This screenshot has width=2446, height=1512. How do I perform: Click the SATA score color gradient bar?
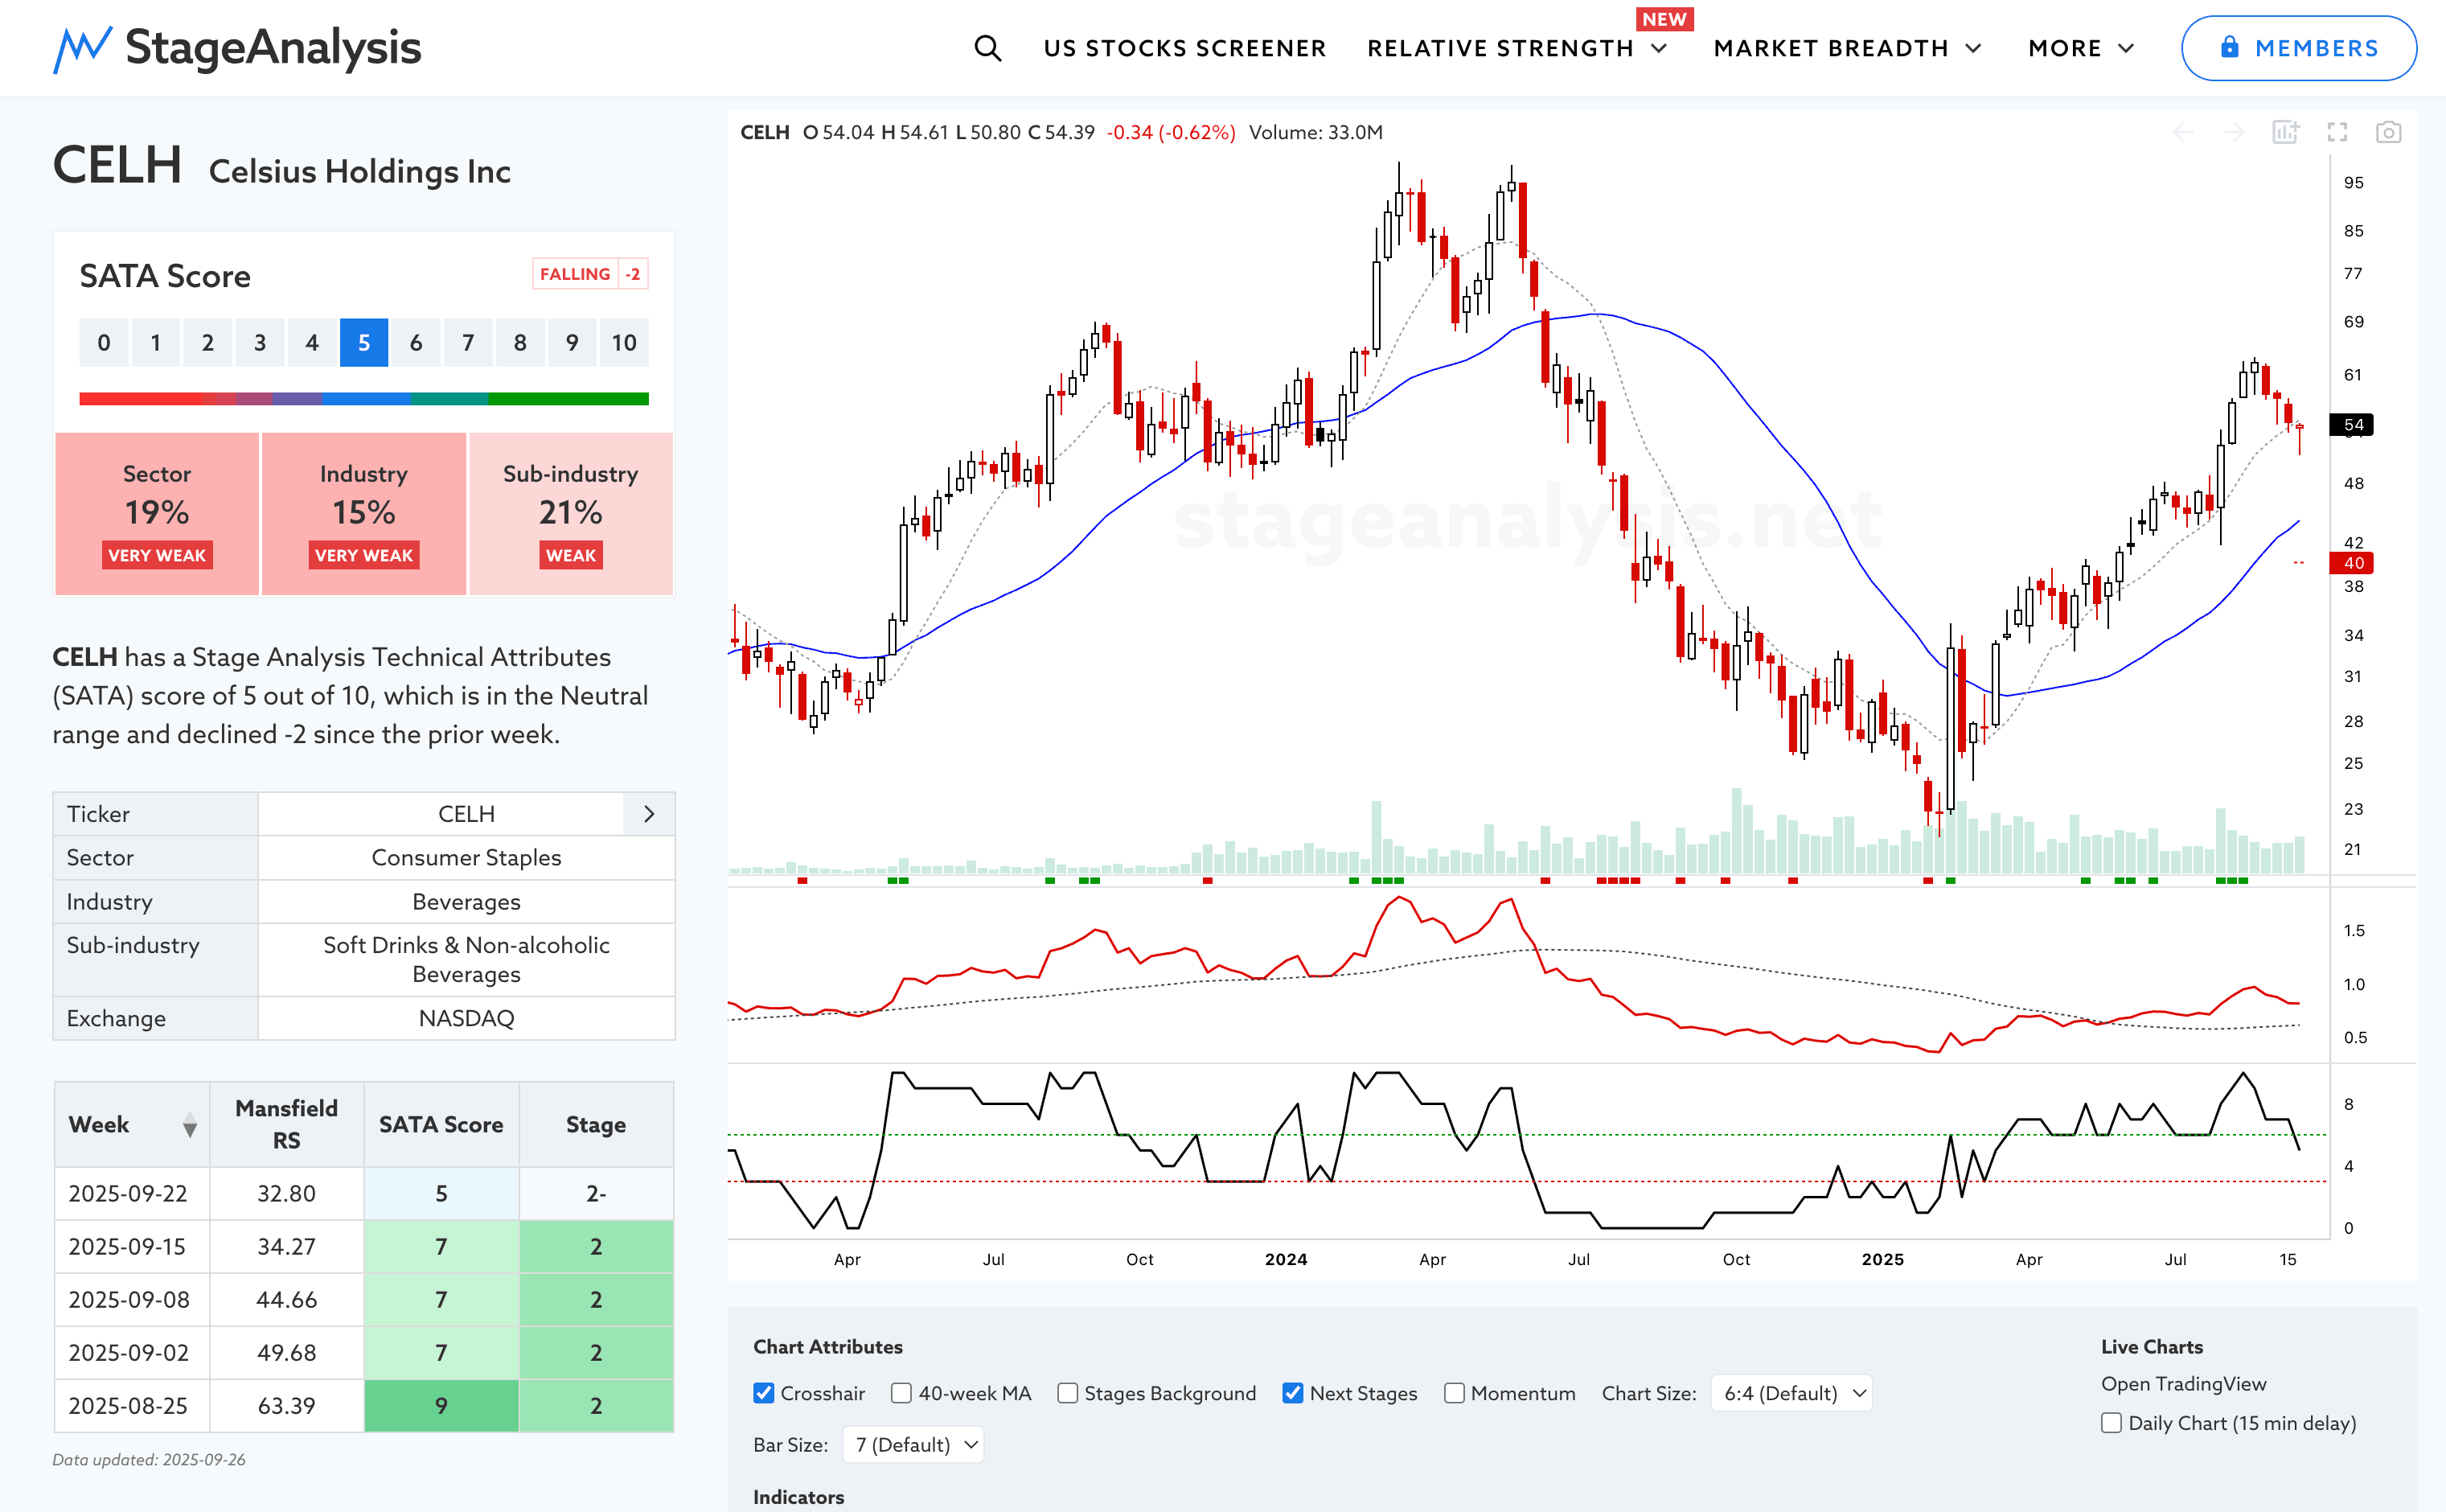coord(364,399)
